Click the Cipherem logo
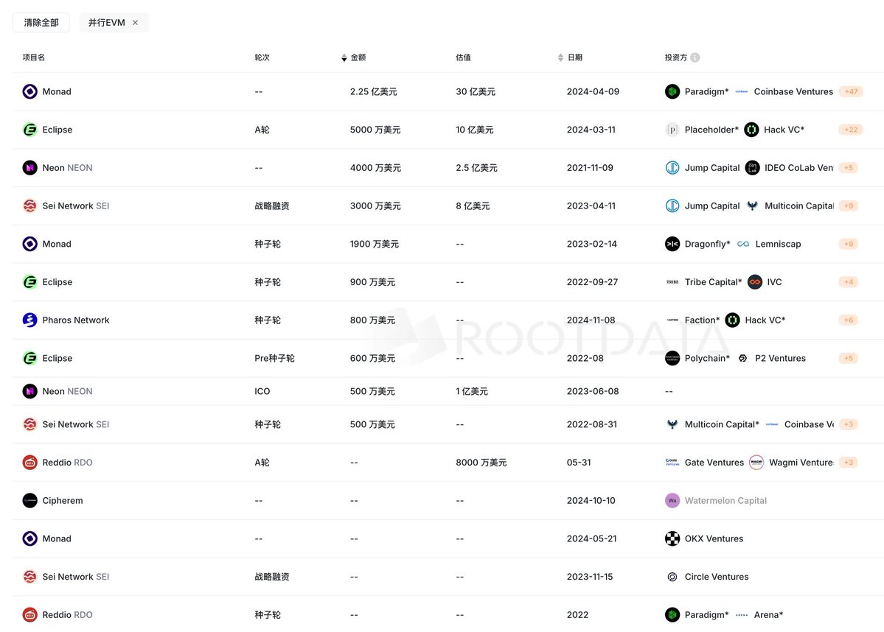The width and height of the screenshot is (884, 632). pos(30,500)
